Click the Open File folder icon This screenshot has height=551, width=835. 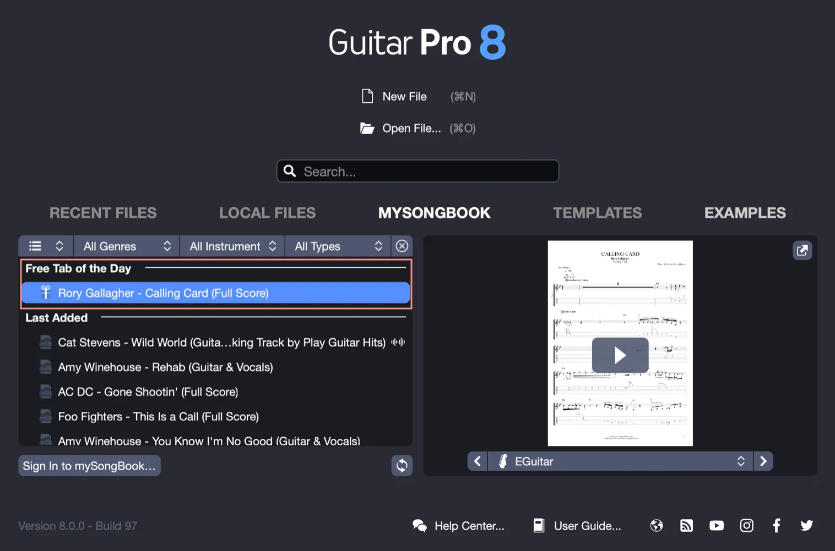click(x=367, y=128)
